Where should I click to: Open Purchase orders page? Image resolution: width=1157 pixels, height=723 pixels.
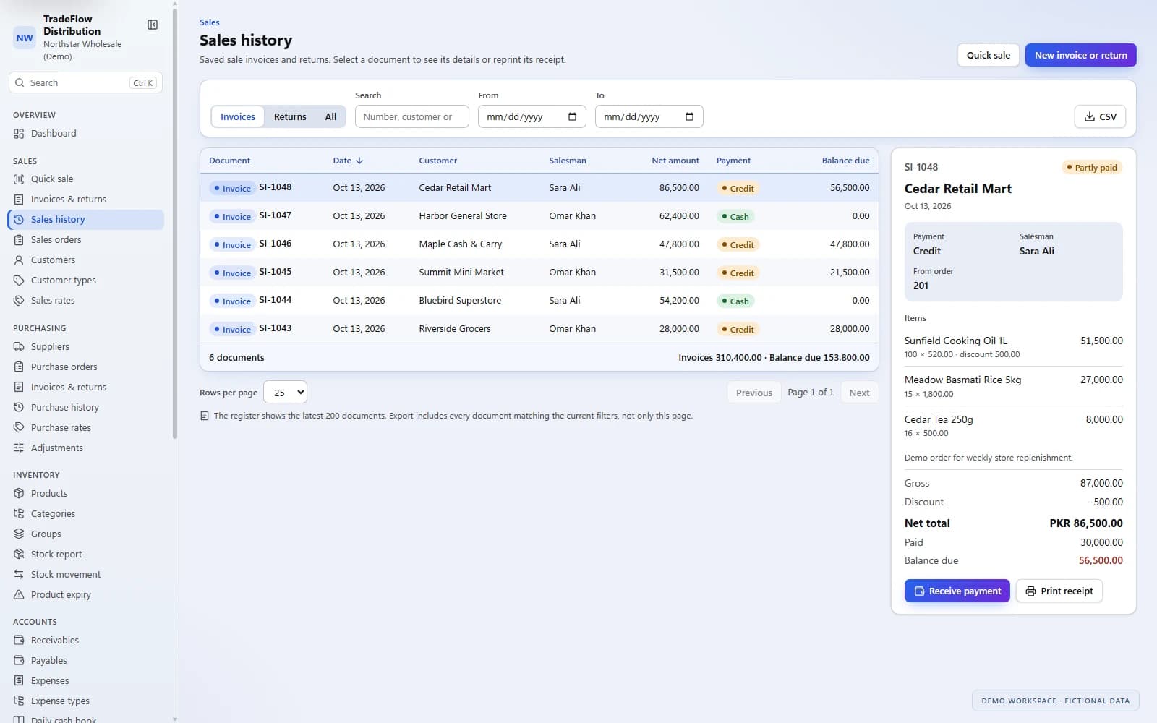[x=86, y=367]
